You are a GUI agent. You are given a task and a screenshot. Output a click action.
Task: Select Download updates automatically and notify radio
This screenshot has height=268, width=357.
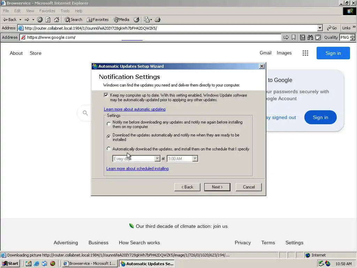(109, 136)
